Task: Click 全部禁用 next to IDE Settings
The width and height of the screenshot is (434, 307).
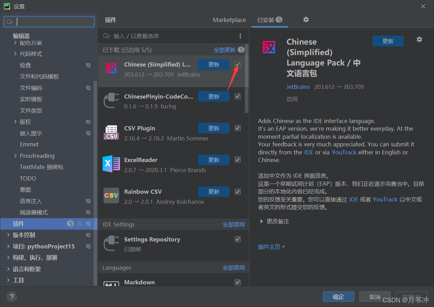Action: click(233, 224)
